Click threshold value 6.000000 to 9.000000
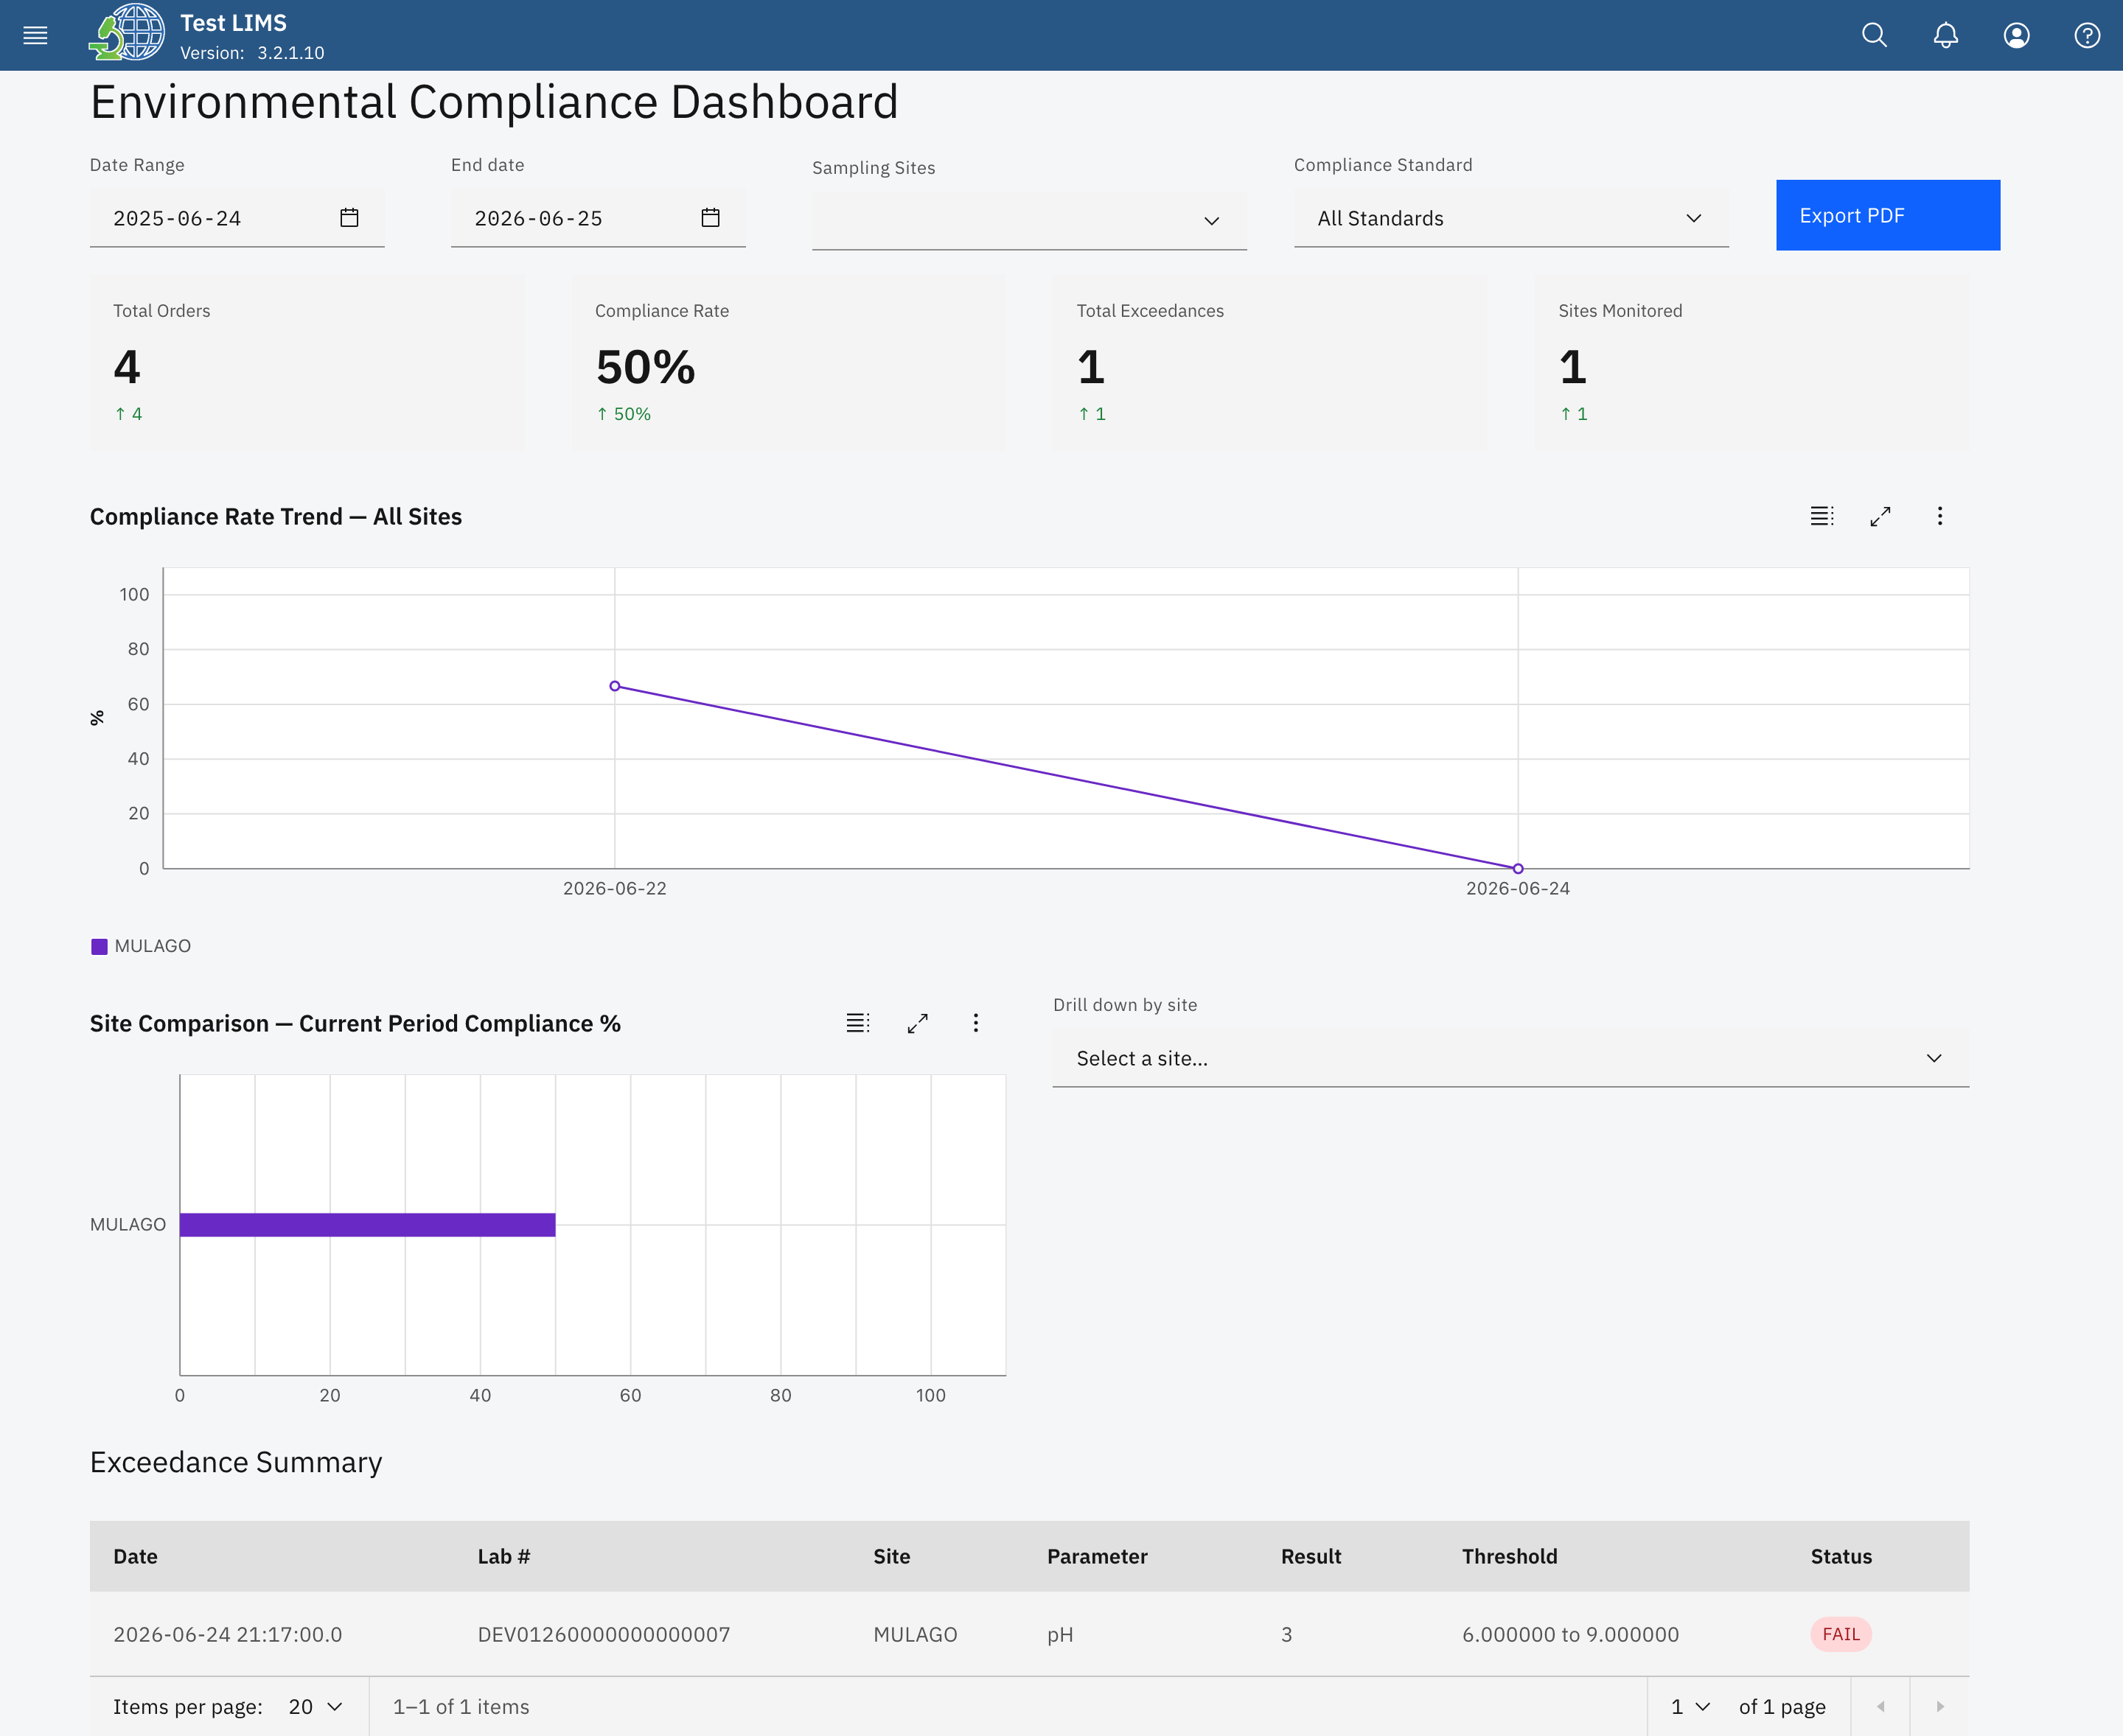The image size is (2123, 1736). [1571, 1634]
